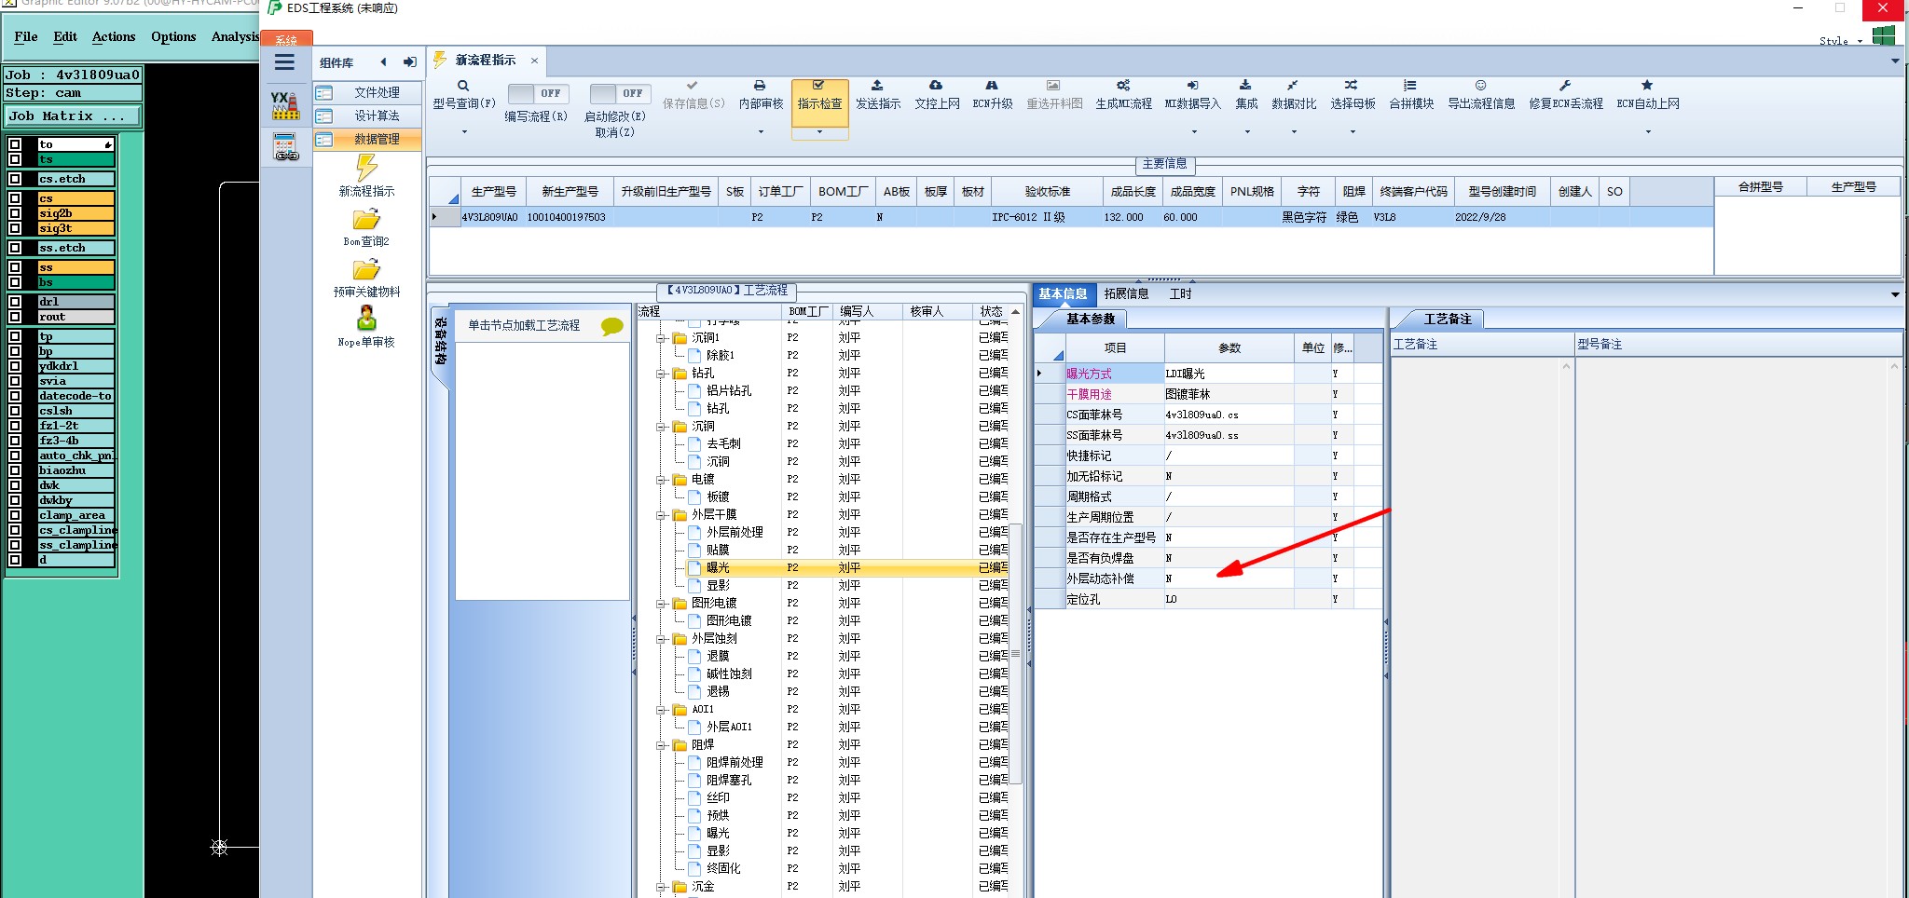Click the yellow speech bubble hint icon
The image size is (1909, 898).
click(x=611, y=326)
